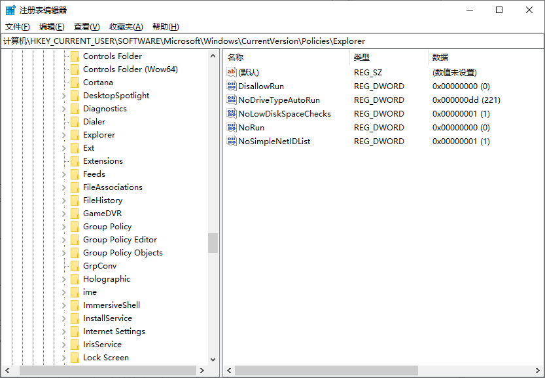Expand the ImmersiveShell key
Screen dimensions: 545x378
[x=64, y=305]
